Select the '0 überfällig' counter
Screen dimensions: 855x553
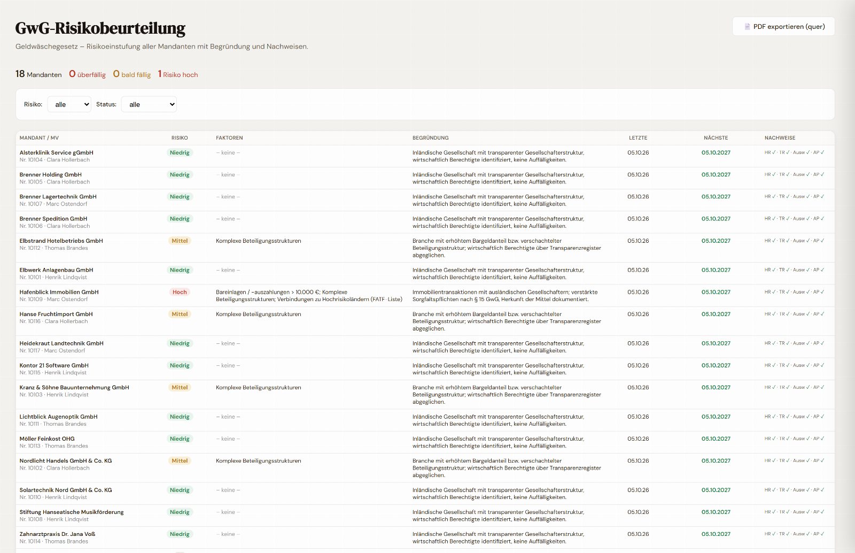88,74
